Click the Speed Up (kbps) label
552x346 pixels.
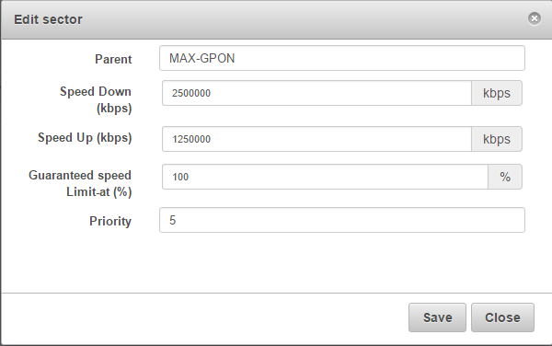point(85,138)
